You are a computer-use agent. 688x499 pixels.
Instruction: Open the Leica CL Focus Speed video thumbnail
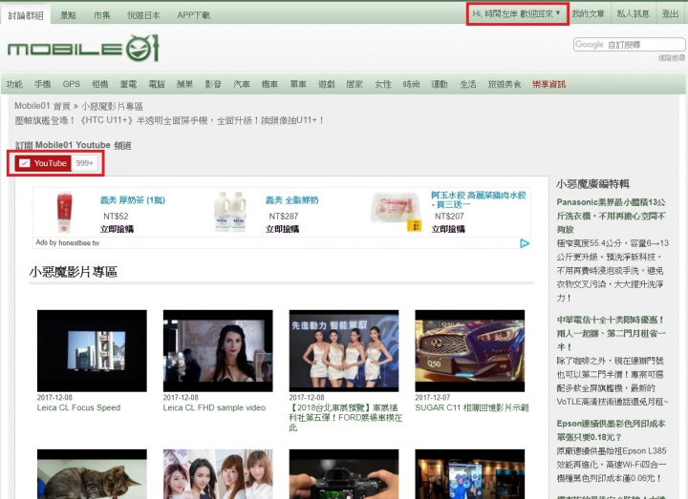coord(92,351)
